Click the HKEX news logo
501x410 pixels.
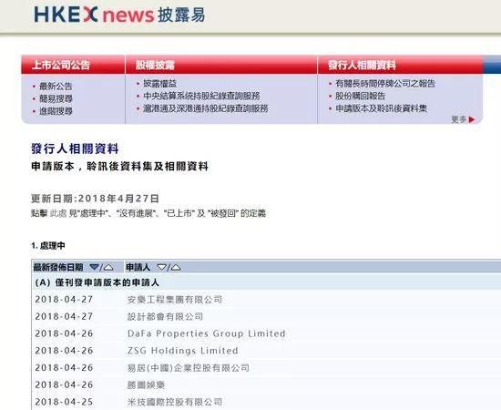tap(119, 15)
